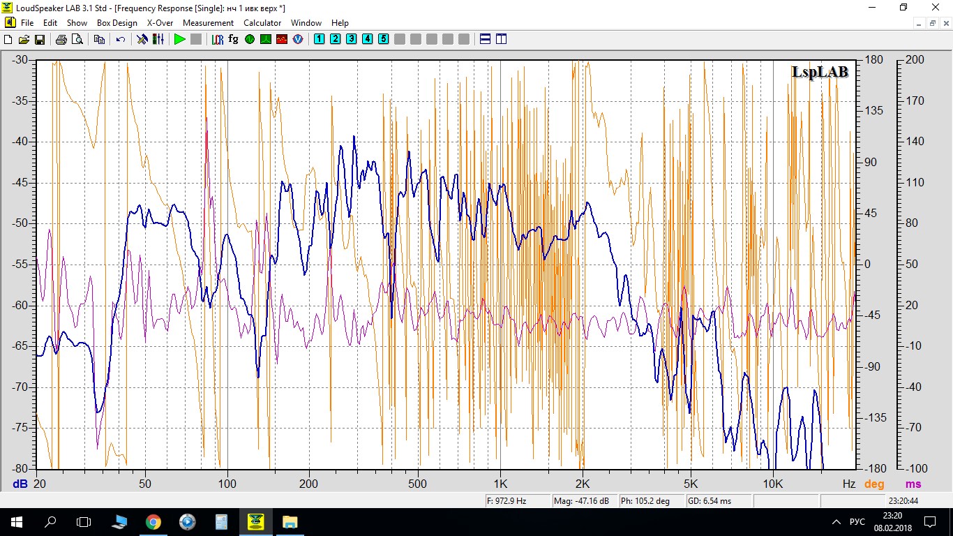Viewport: 953px width, 536px height.
Task: Open the Calculator menu
Action: [262, 23]
